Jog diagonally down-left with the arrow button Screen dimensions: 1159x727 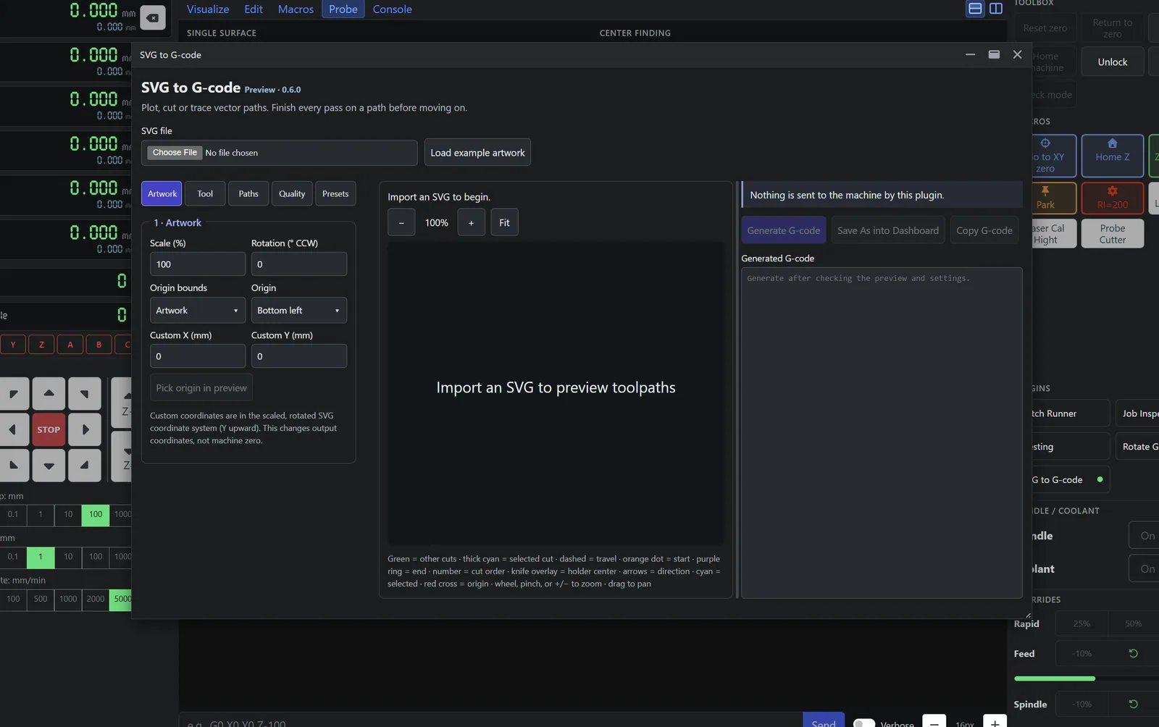click(13, 466)
